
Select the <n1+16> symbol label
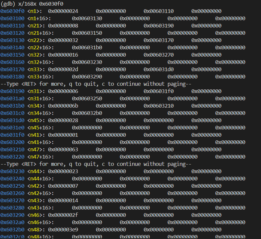[x=37, y=19]
